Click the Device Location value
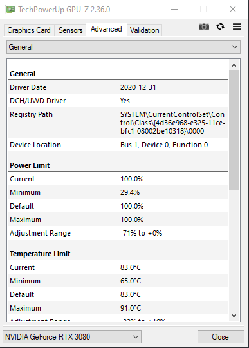Screen dimensions: 249x348 (164, 145)
